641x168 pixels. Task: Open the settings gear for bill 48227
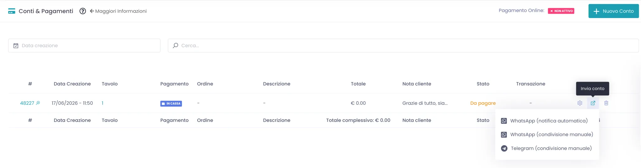tap(580, 103)
